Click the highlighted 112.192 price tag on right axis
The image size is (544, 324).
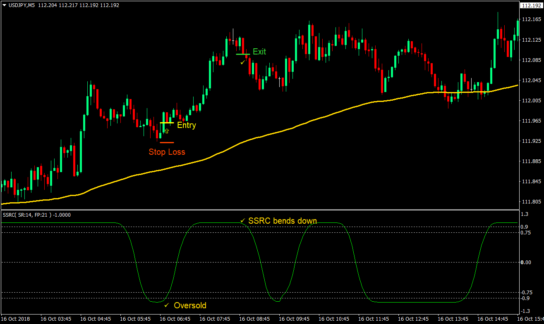(531, 5)
